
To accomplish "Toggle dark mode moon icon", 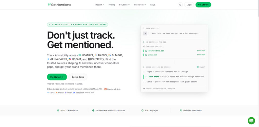I will tap(180, 5).
